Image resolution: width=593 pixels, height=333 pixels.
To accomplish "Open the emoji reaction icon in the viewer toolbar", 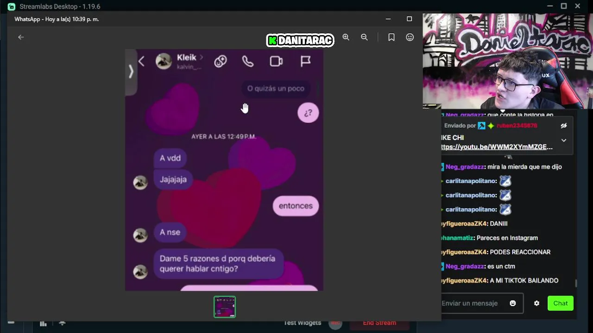I will (x=410, y=37).
